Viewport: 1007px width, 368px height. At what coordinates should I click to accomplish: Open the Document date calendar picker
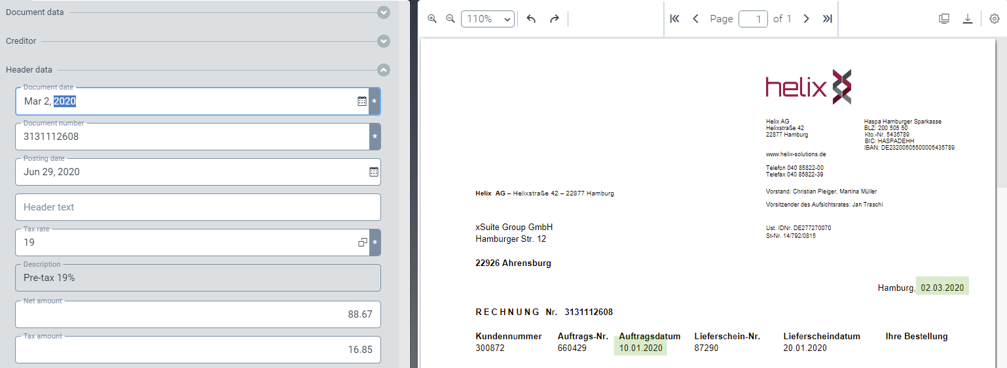[362, 101]
